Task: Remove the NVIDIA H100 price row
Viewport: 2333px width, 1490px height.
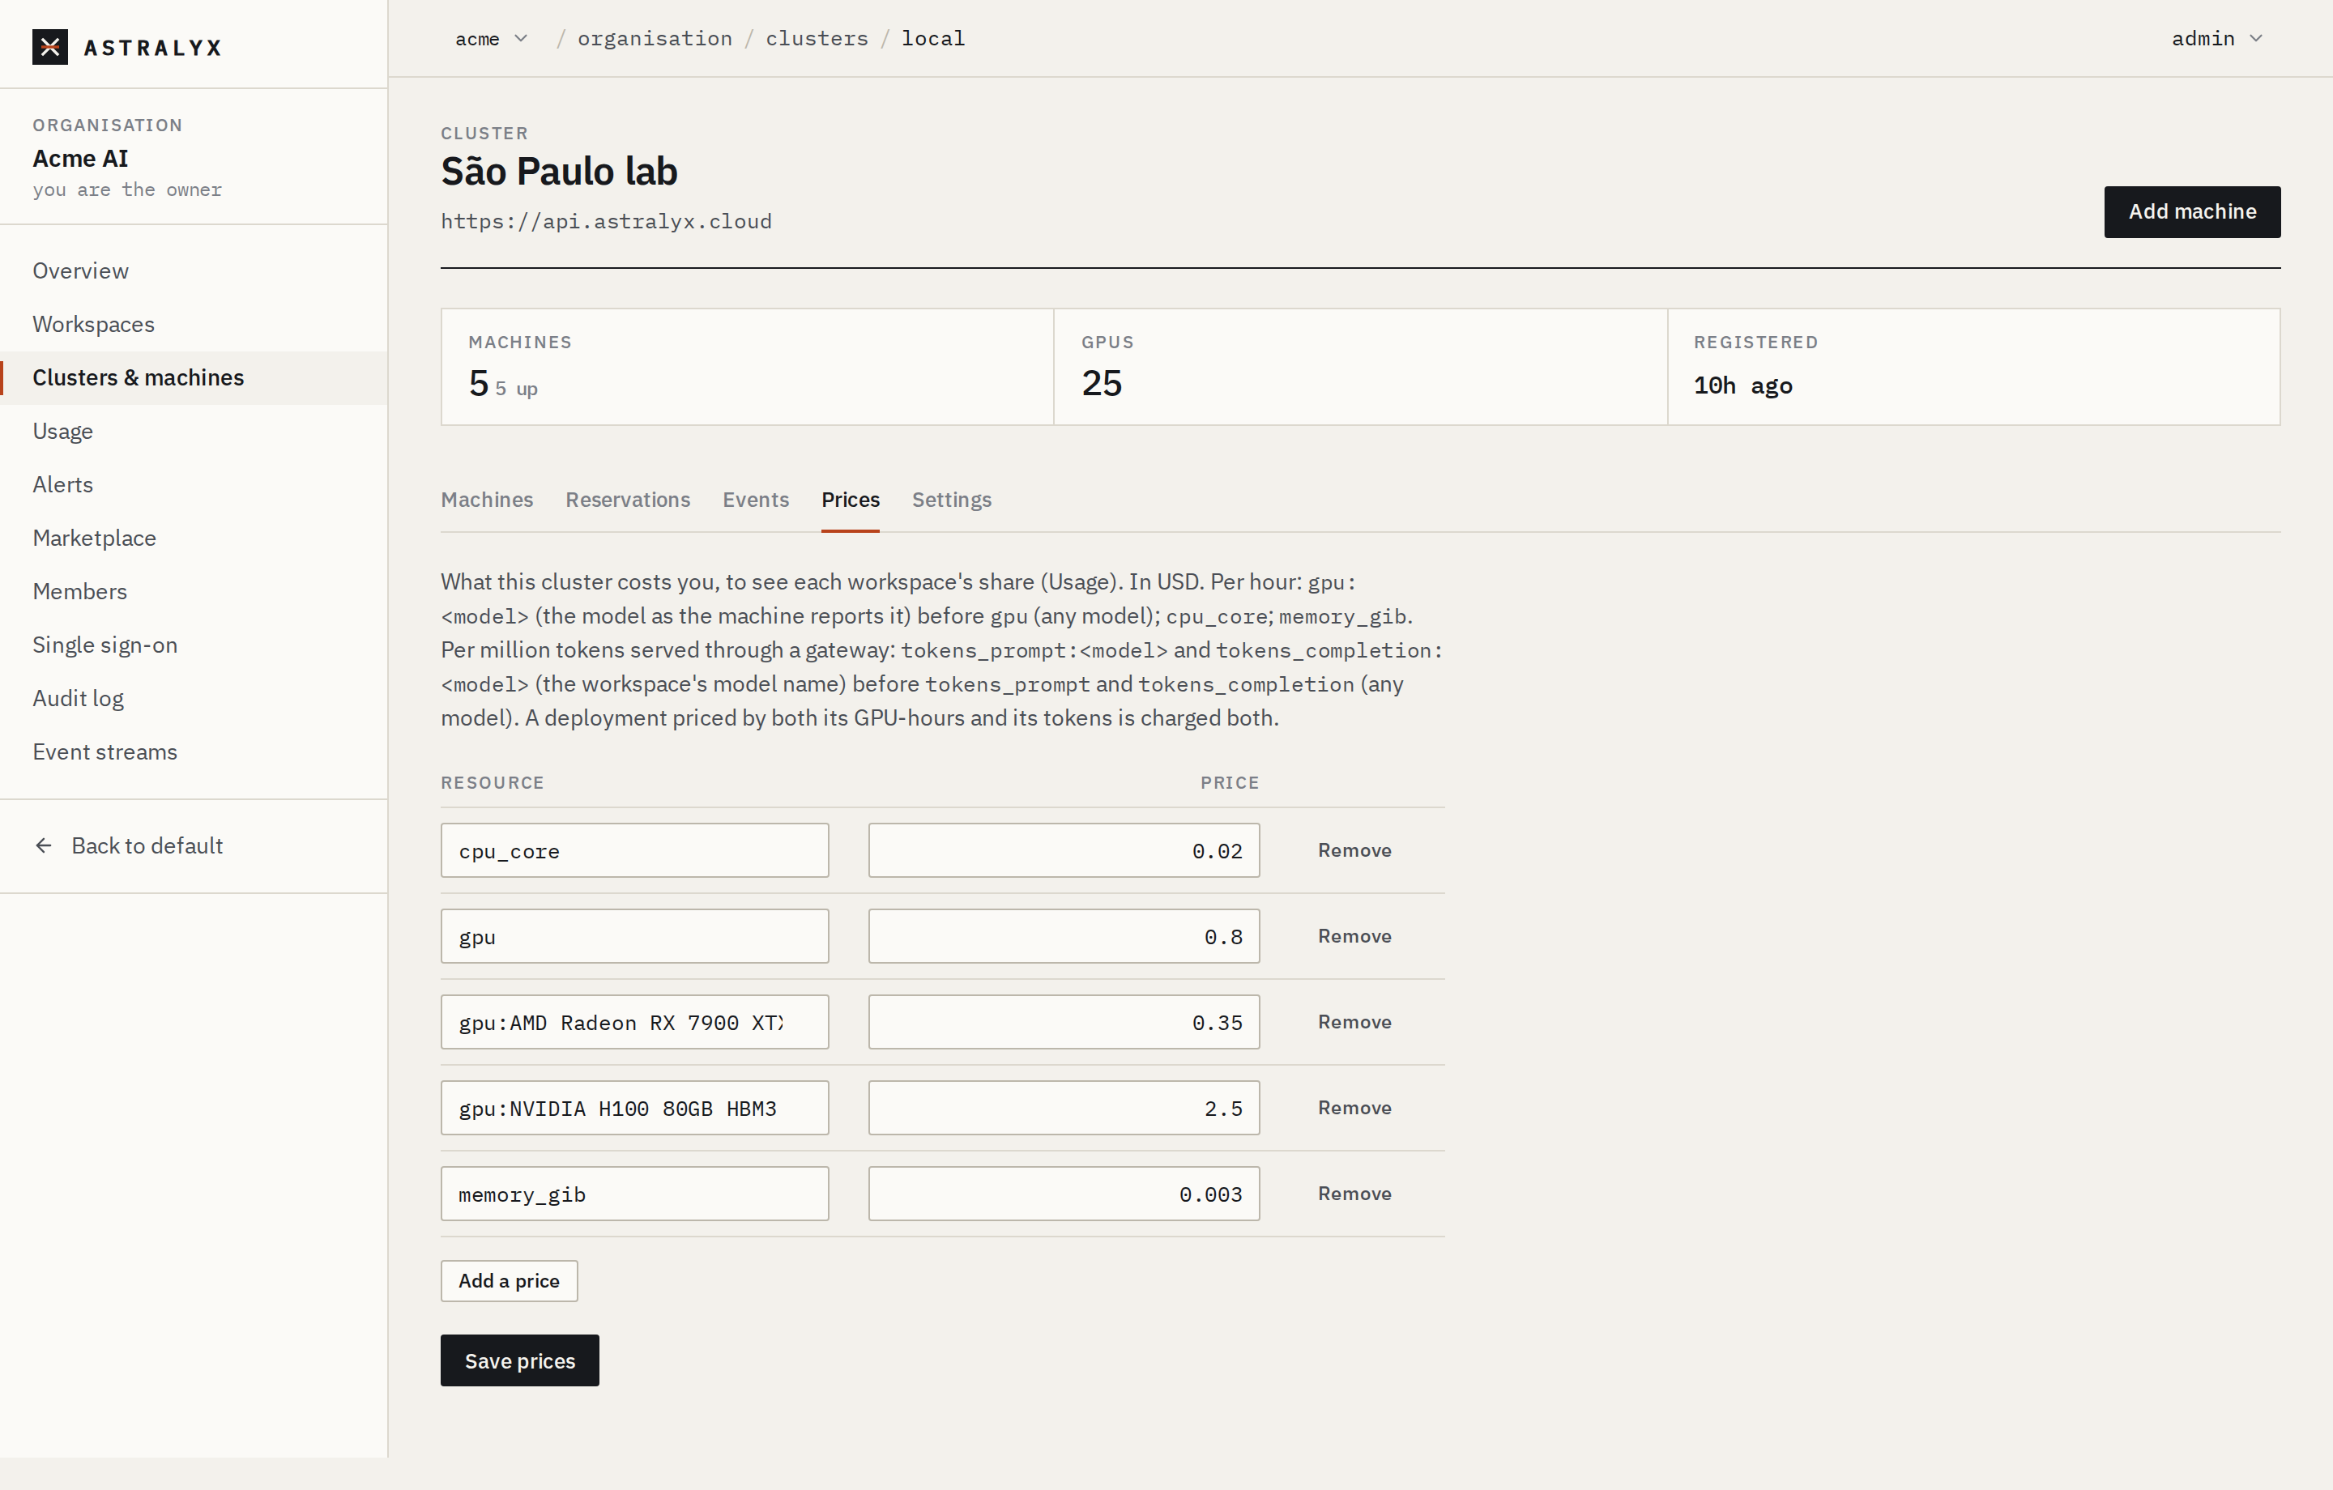Action: click(x=1354, y=1109)
